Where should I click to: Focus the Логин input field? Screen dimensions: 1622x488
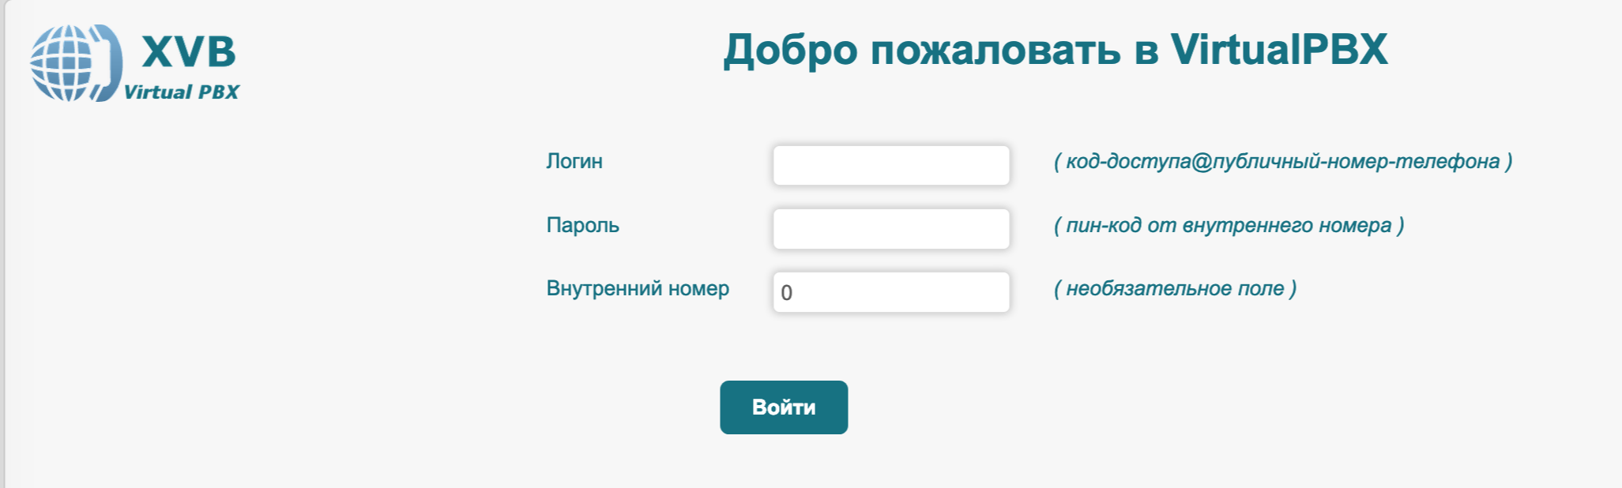pos(890,165)
